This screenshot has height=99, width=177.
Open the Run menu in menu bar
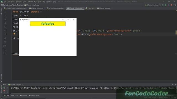[35, 2]
